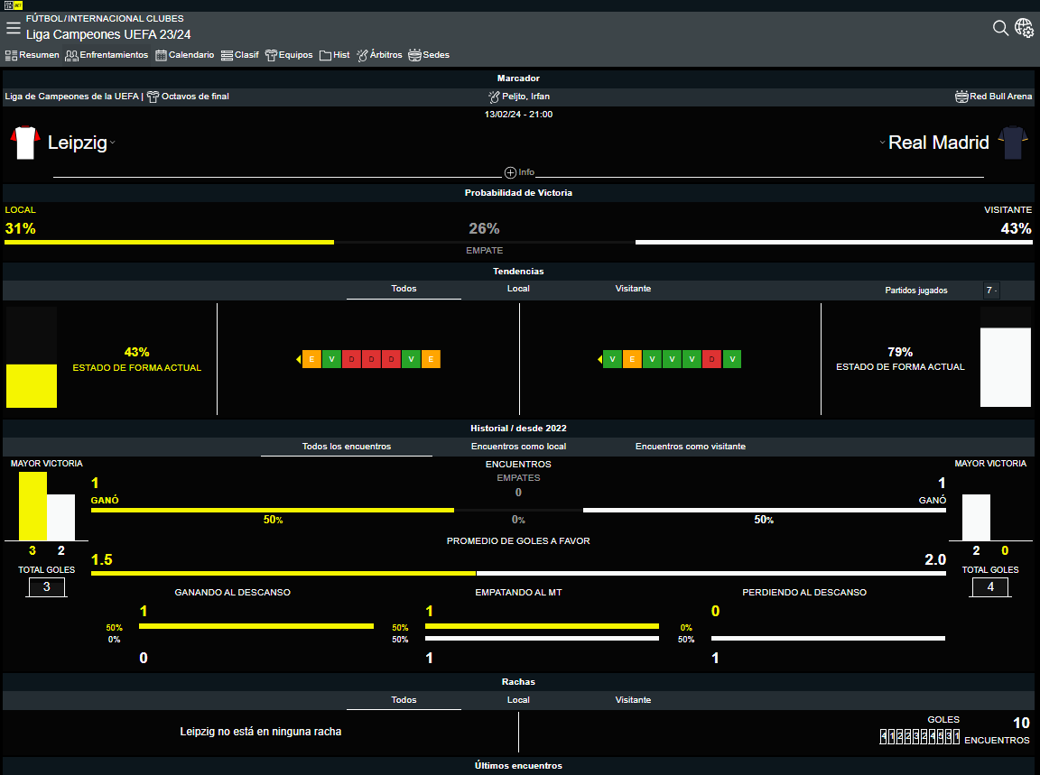Open the globe settings icon
1040x775 pixels.
1024,28
